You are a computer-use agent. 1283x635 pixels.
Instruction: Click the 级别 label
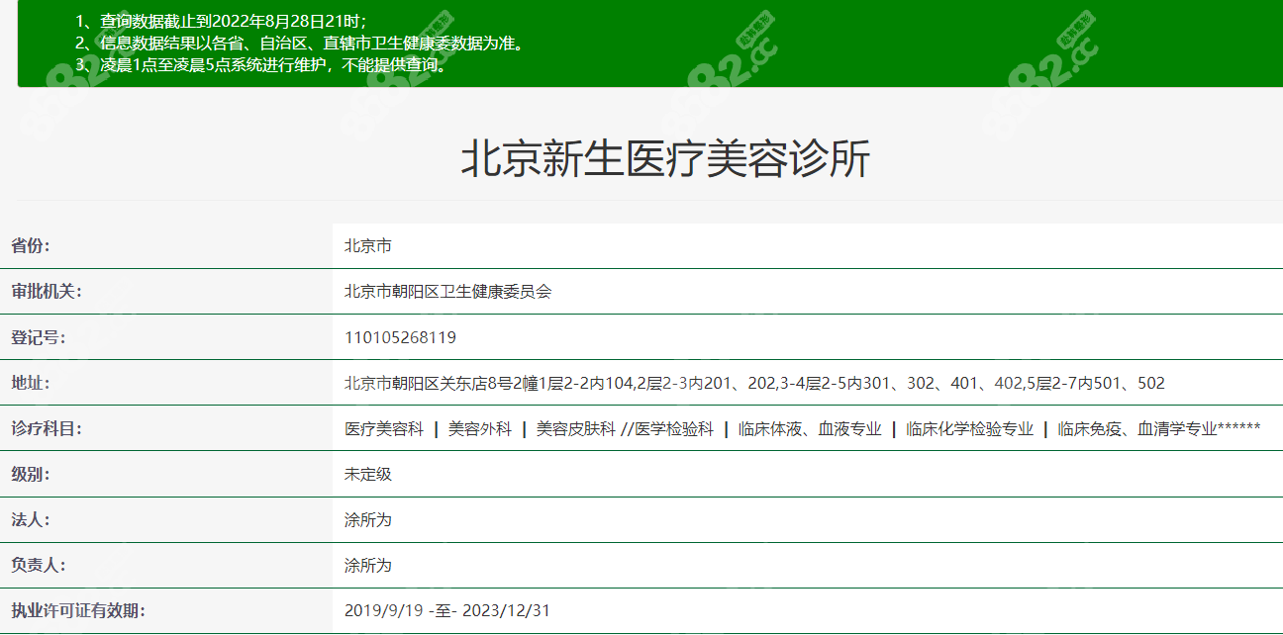tap(30, 474)
